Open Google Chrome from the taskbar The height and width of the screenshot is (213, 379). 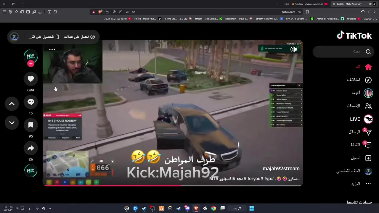pyautogui.click(x=213, y=208)
